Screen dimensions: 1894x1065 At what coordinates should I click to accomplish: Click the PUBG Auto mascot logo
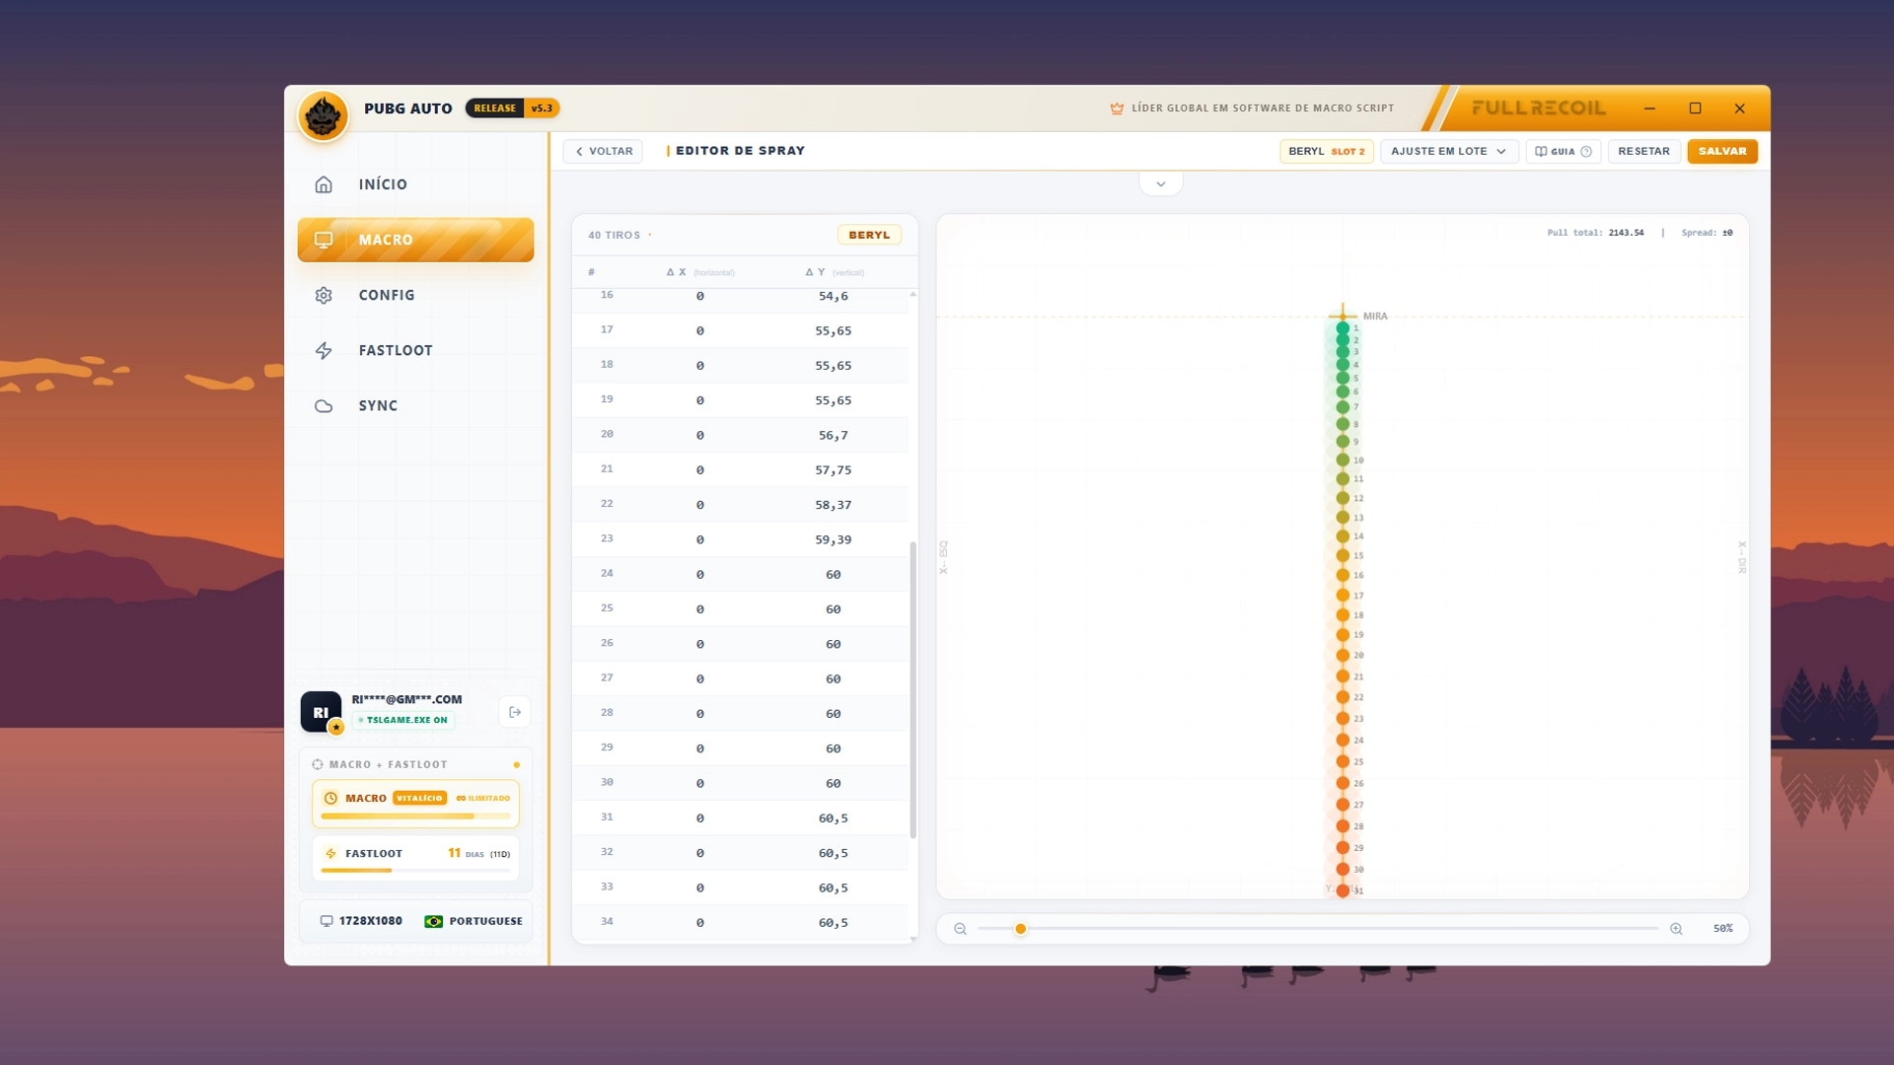[x=324, y=116]
